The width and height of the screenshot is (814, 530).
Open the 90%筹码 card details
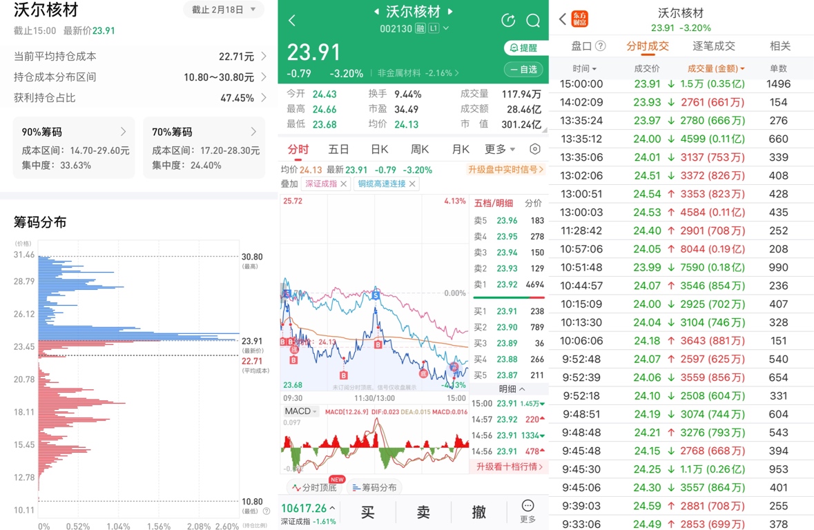pos(74,148)
